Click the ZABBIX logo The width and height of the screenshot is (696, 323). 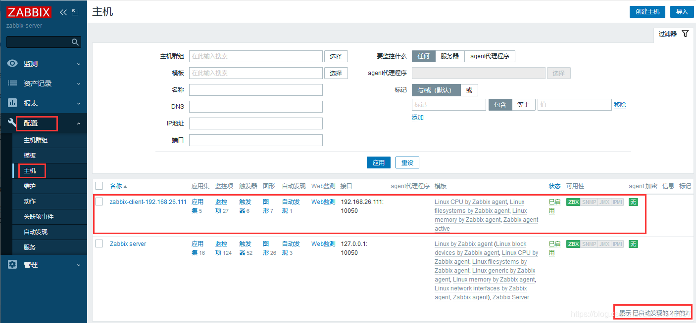(29, 12)
